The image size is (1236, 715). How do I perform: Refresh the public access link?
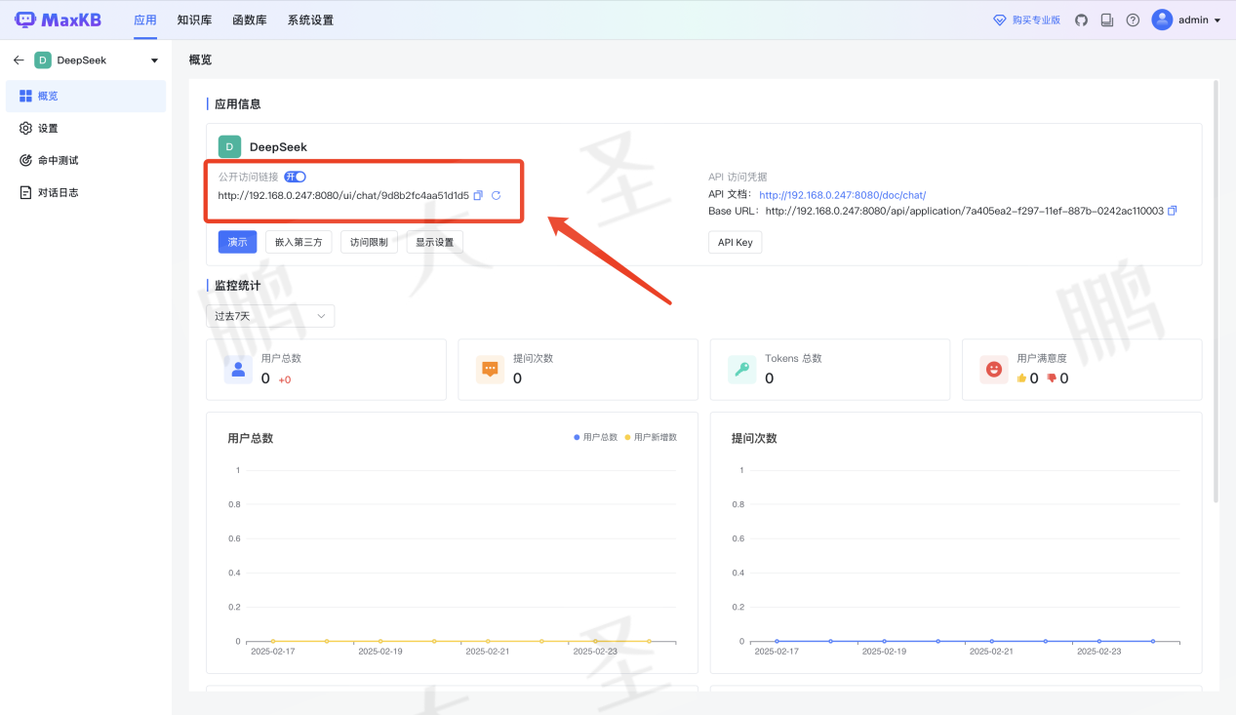click(x=496, y=195)
